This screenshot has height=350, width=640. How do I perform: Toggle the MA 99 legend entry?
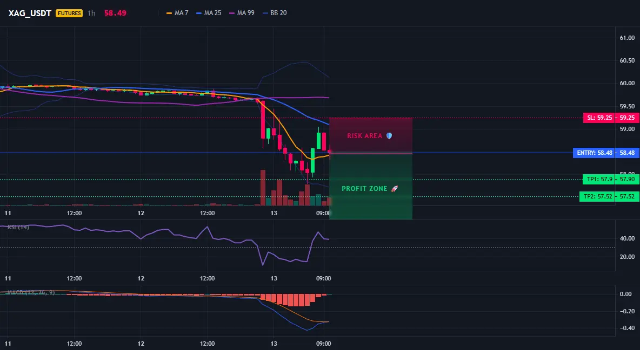pos(242,13)
